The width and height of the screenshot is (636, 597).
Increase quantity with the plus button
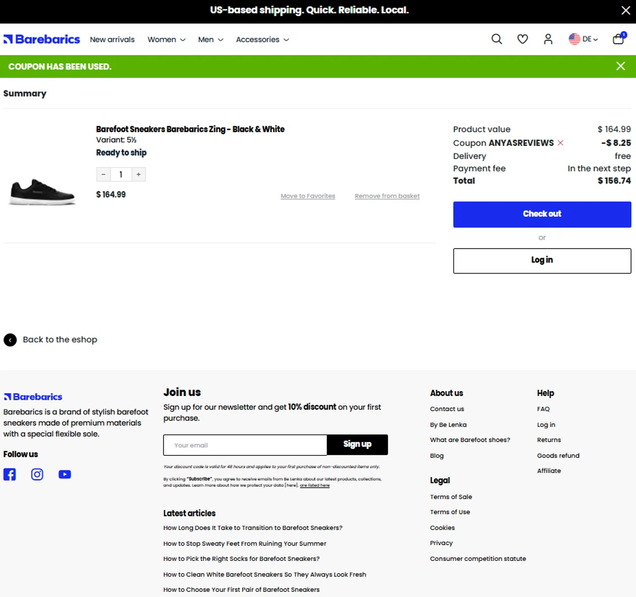coord(139,175)
